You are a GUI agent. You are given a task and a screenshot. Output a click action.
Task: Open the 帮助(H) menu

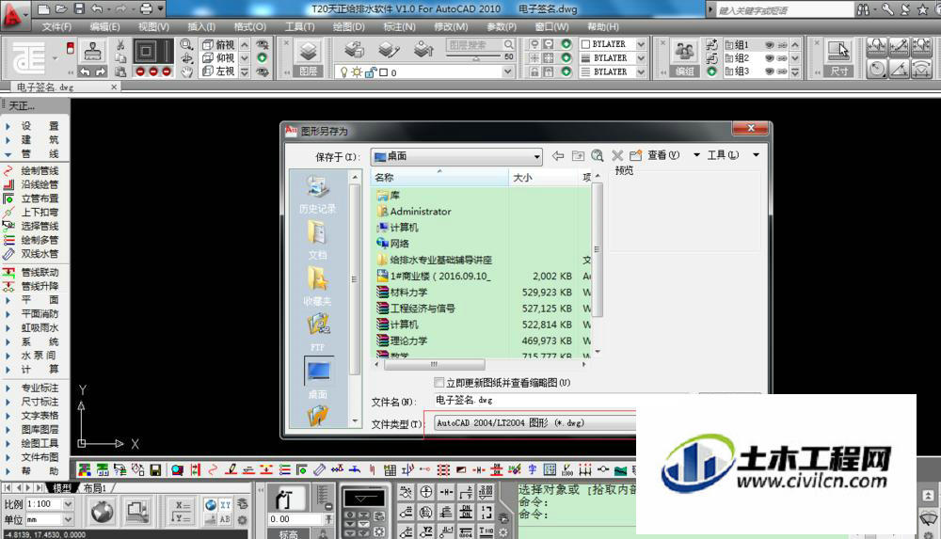(603, 27)
